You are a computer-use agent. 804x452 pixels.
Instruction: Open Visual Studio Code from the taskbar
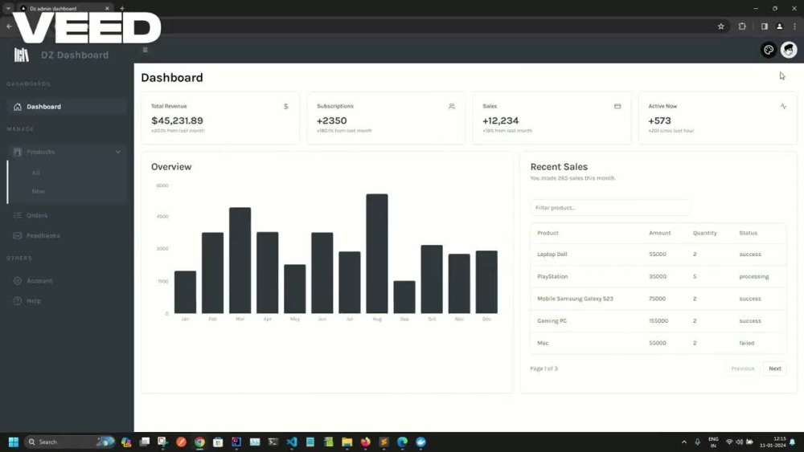292,442
